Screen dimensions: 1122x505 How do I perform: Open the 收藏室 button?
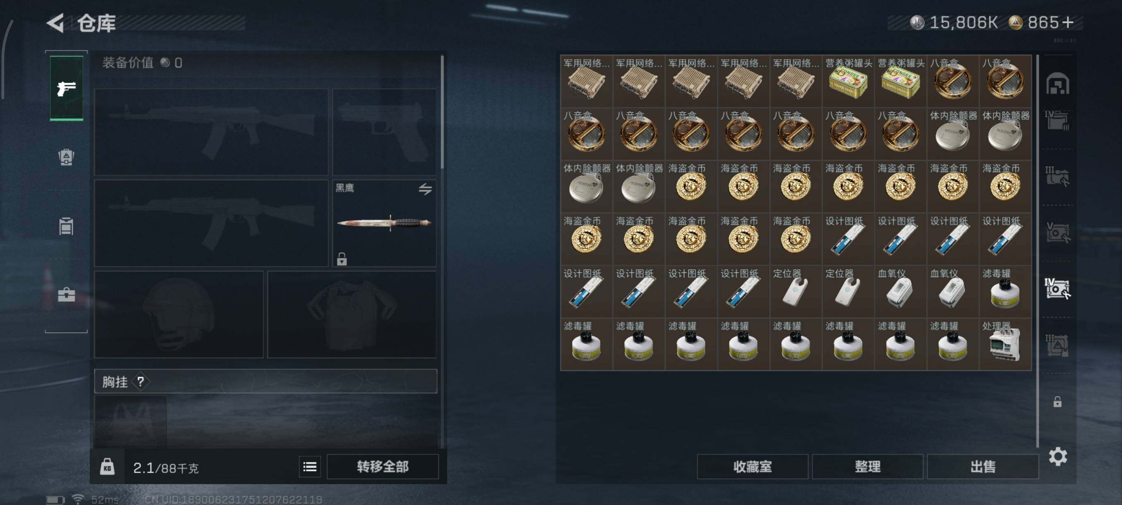pos(752,467)
